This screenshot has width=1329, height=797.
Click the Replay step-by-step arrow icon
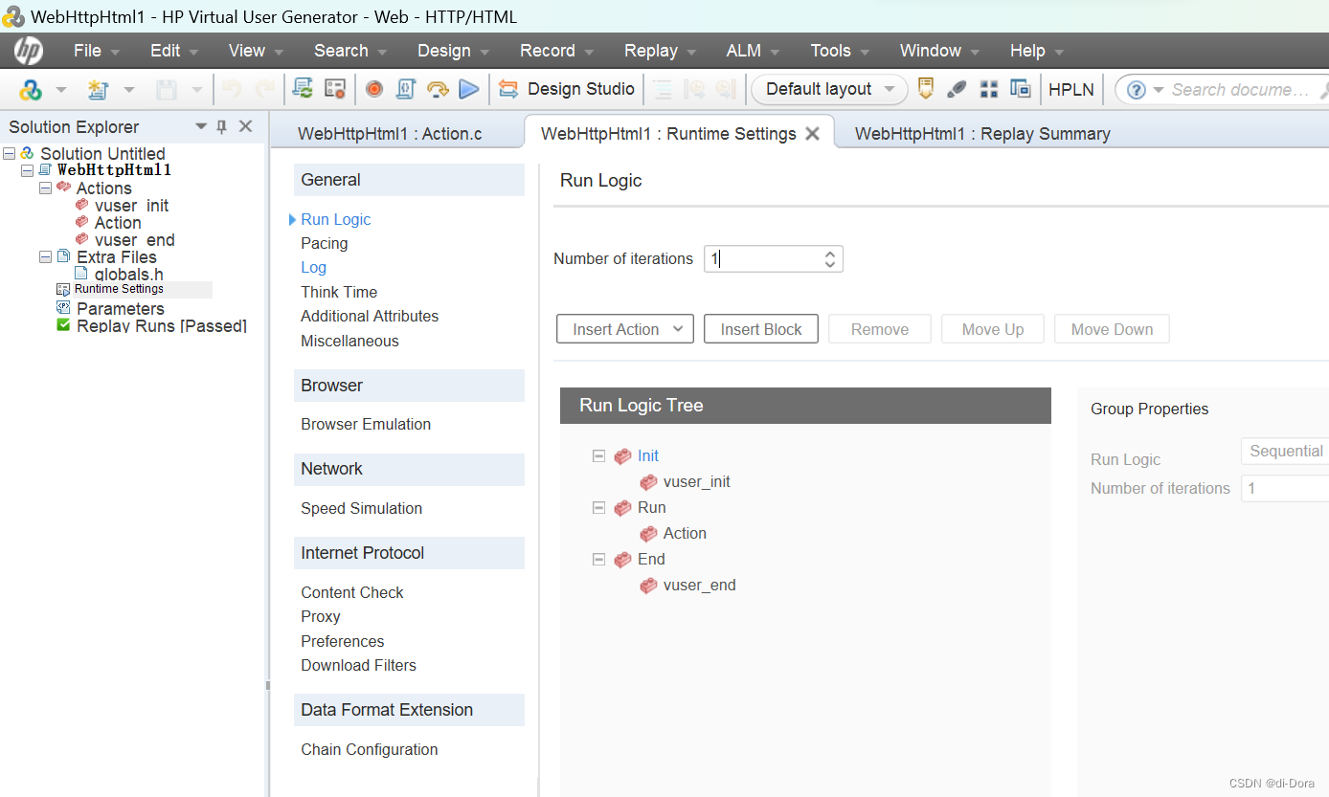(x=438, y=89)
